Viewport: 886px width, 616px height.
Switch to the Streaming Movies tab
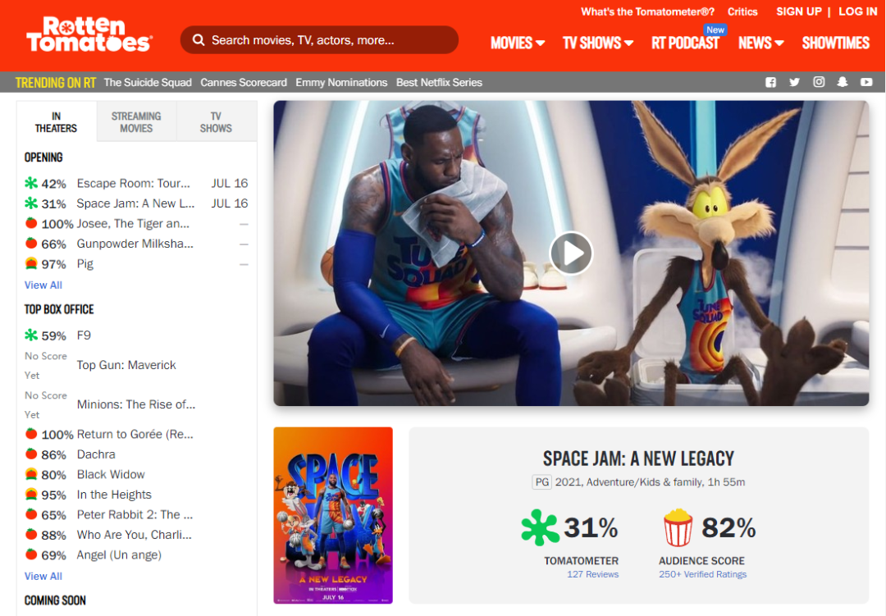tap(136, 121)
